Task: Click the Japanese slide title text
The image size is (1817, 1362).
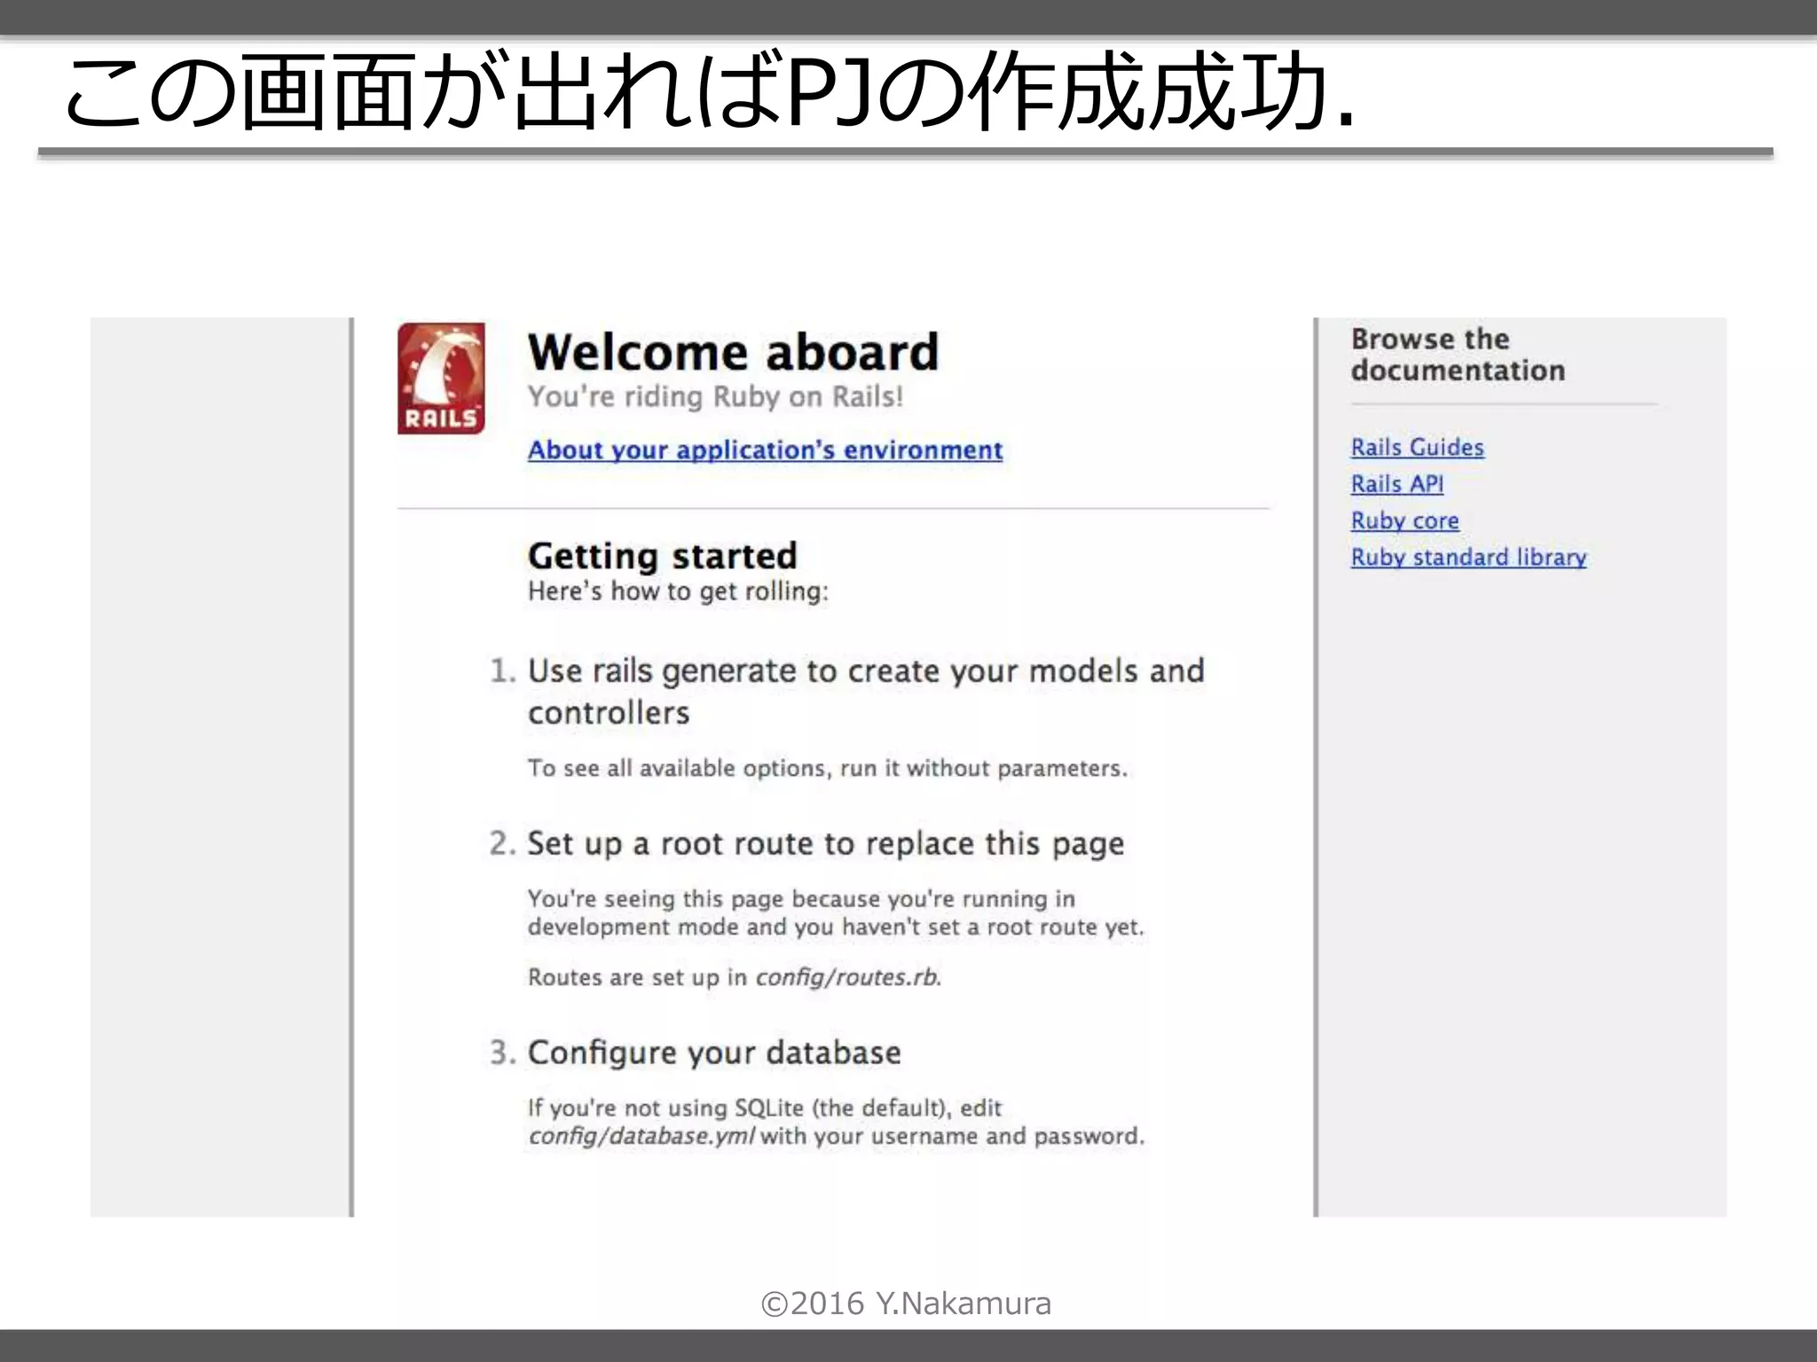Action: coord(710,91)
